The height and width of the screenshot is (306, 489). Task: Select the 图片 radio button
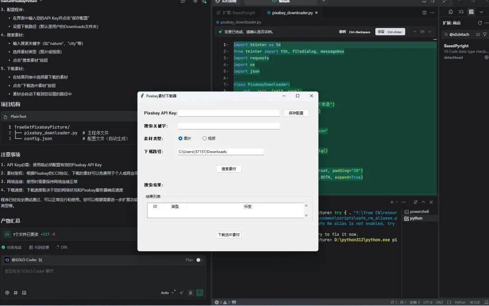click(184, 138)
